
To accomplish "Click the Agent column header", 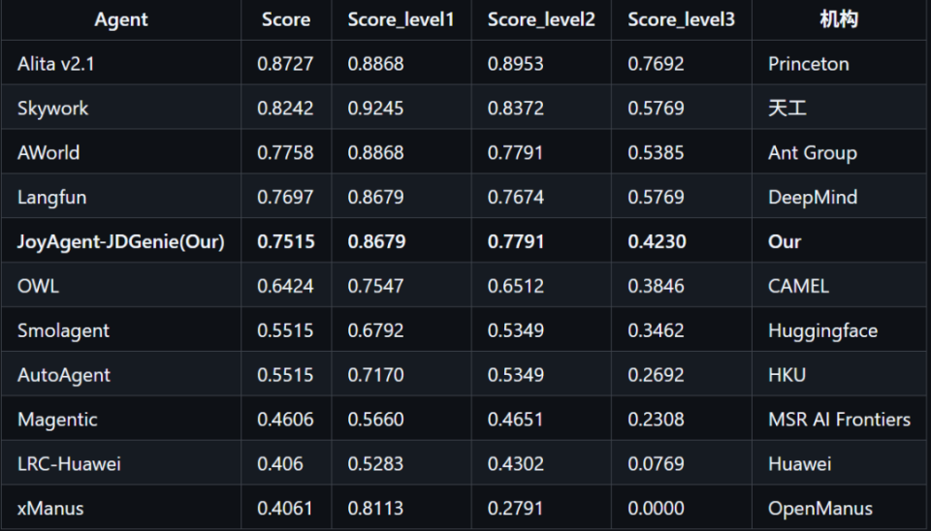I will pyautogui.click(x=121, y=19).
